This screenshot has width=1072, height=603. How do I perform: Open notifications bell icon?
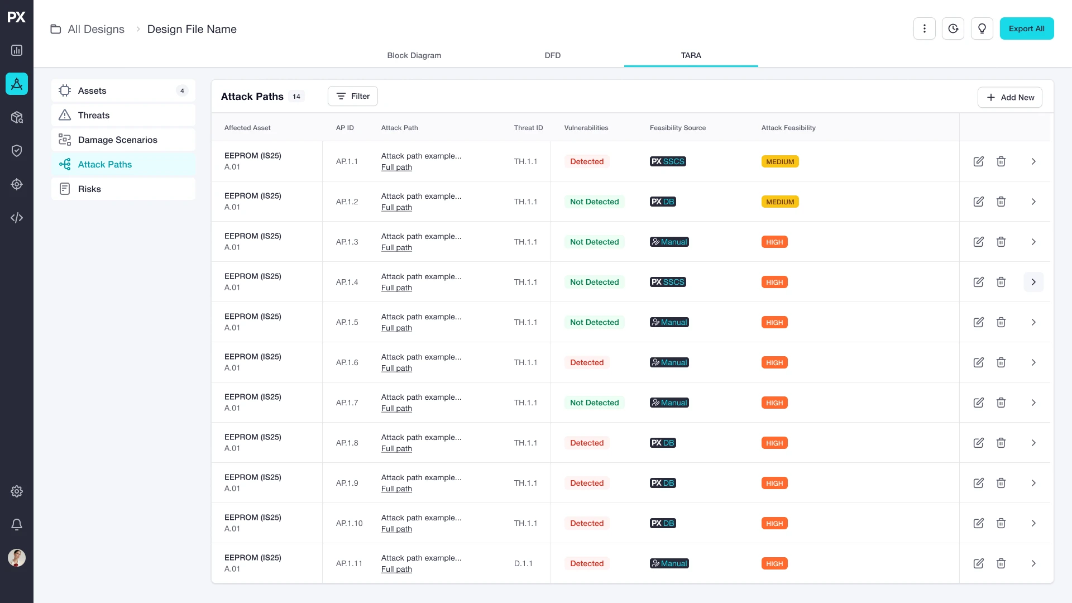tap(17, 525)
